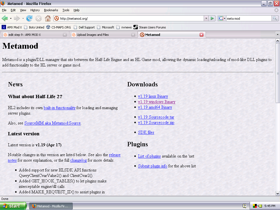Follow the built-in functionality link

click(x=59, y=108)
